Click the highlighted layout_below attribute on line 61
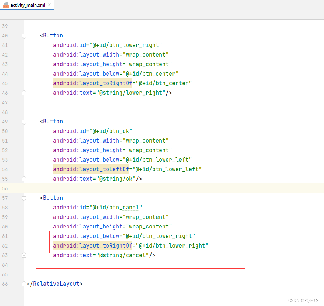This screenshot has height=306, width=324. [87, 236]
